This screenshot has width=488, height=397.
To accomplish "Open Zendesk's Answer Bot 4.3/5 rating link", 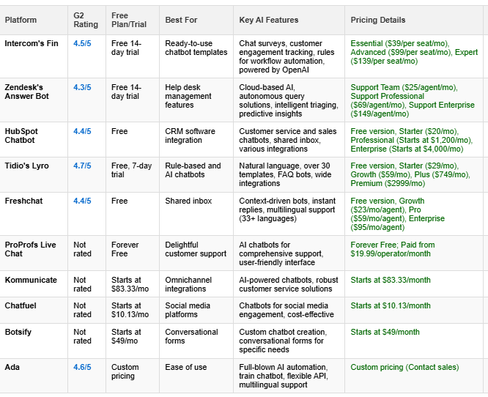I will tap(82, 88).
